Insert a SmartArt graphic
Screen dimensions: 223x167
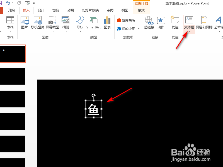pos(93,22)
